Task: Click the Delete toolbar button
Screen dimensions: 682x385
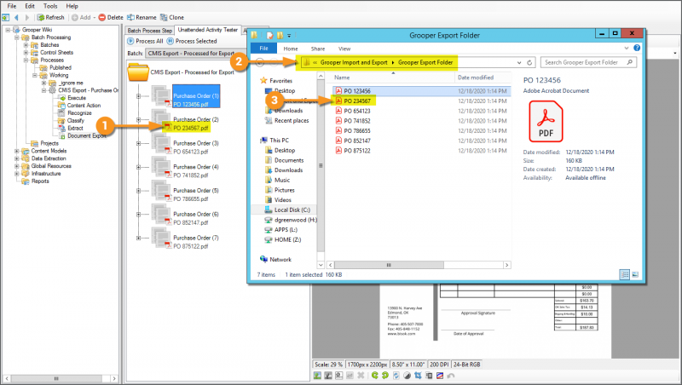Action: (111, 17)
